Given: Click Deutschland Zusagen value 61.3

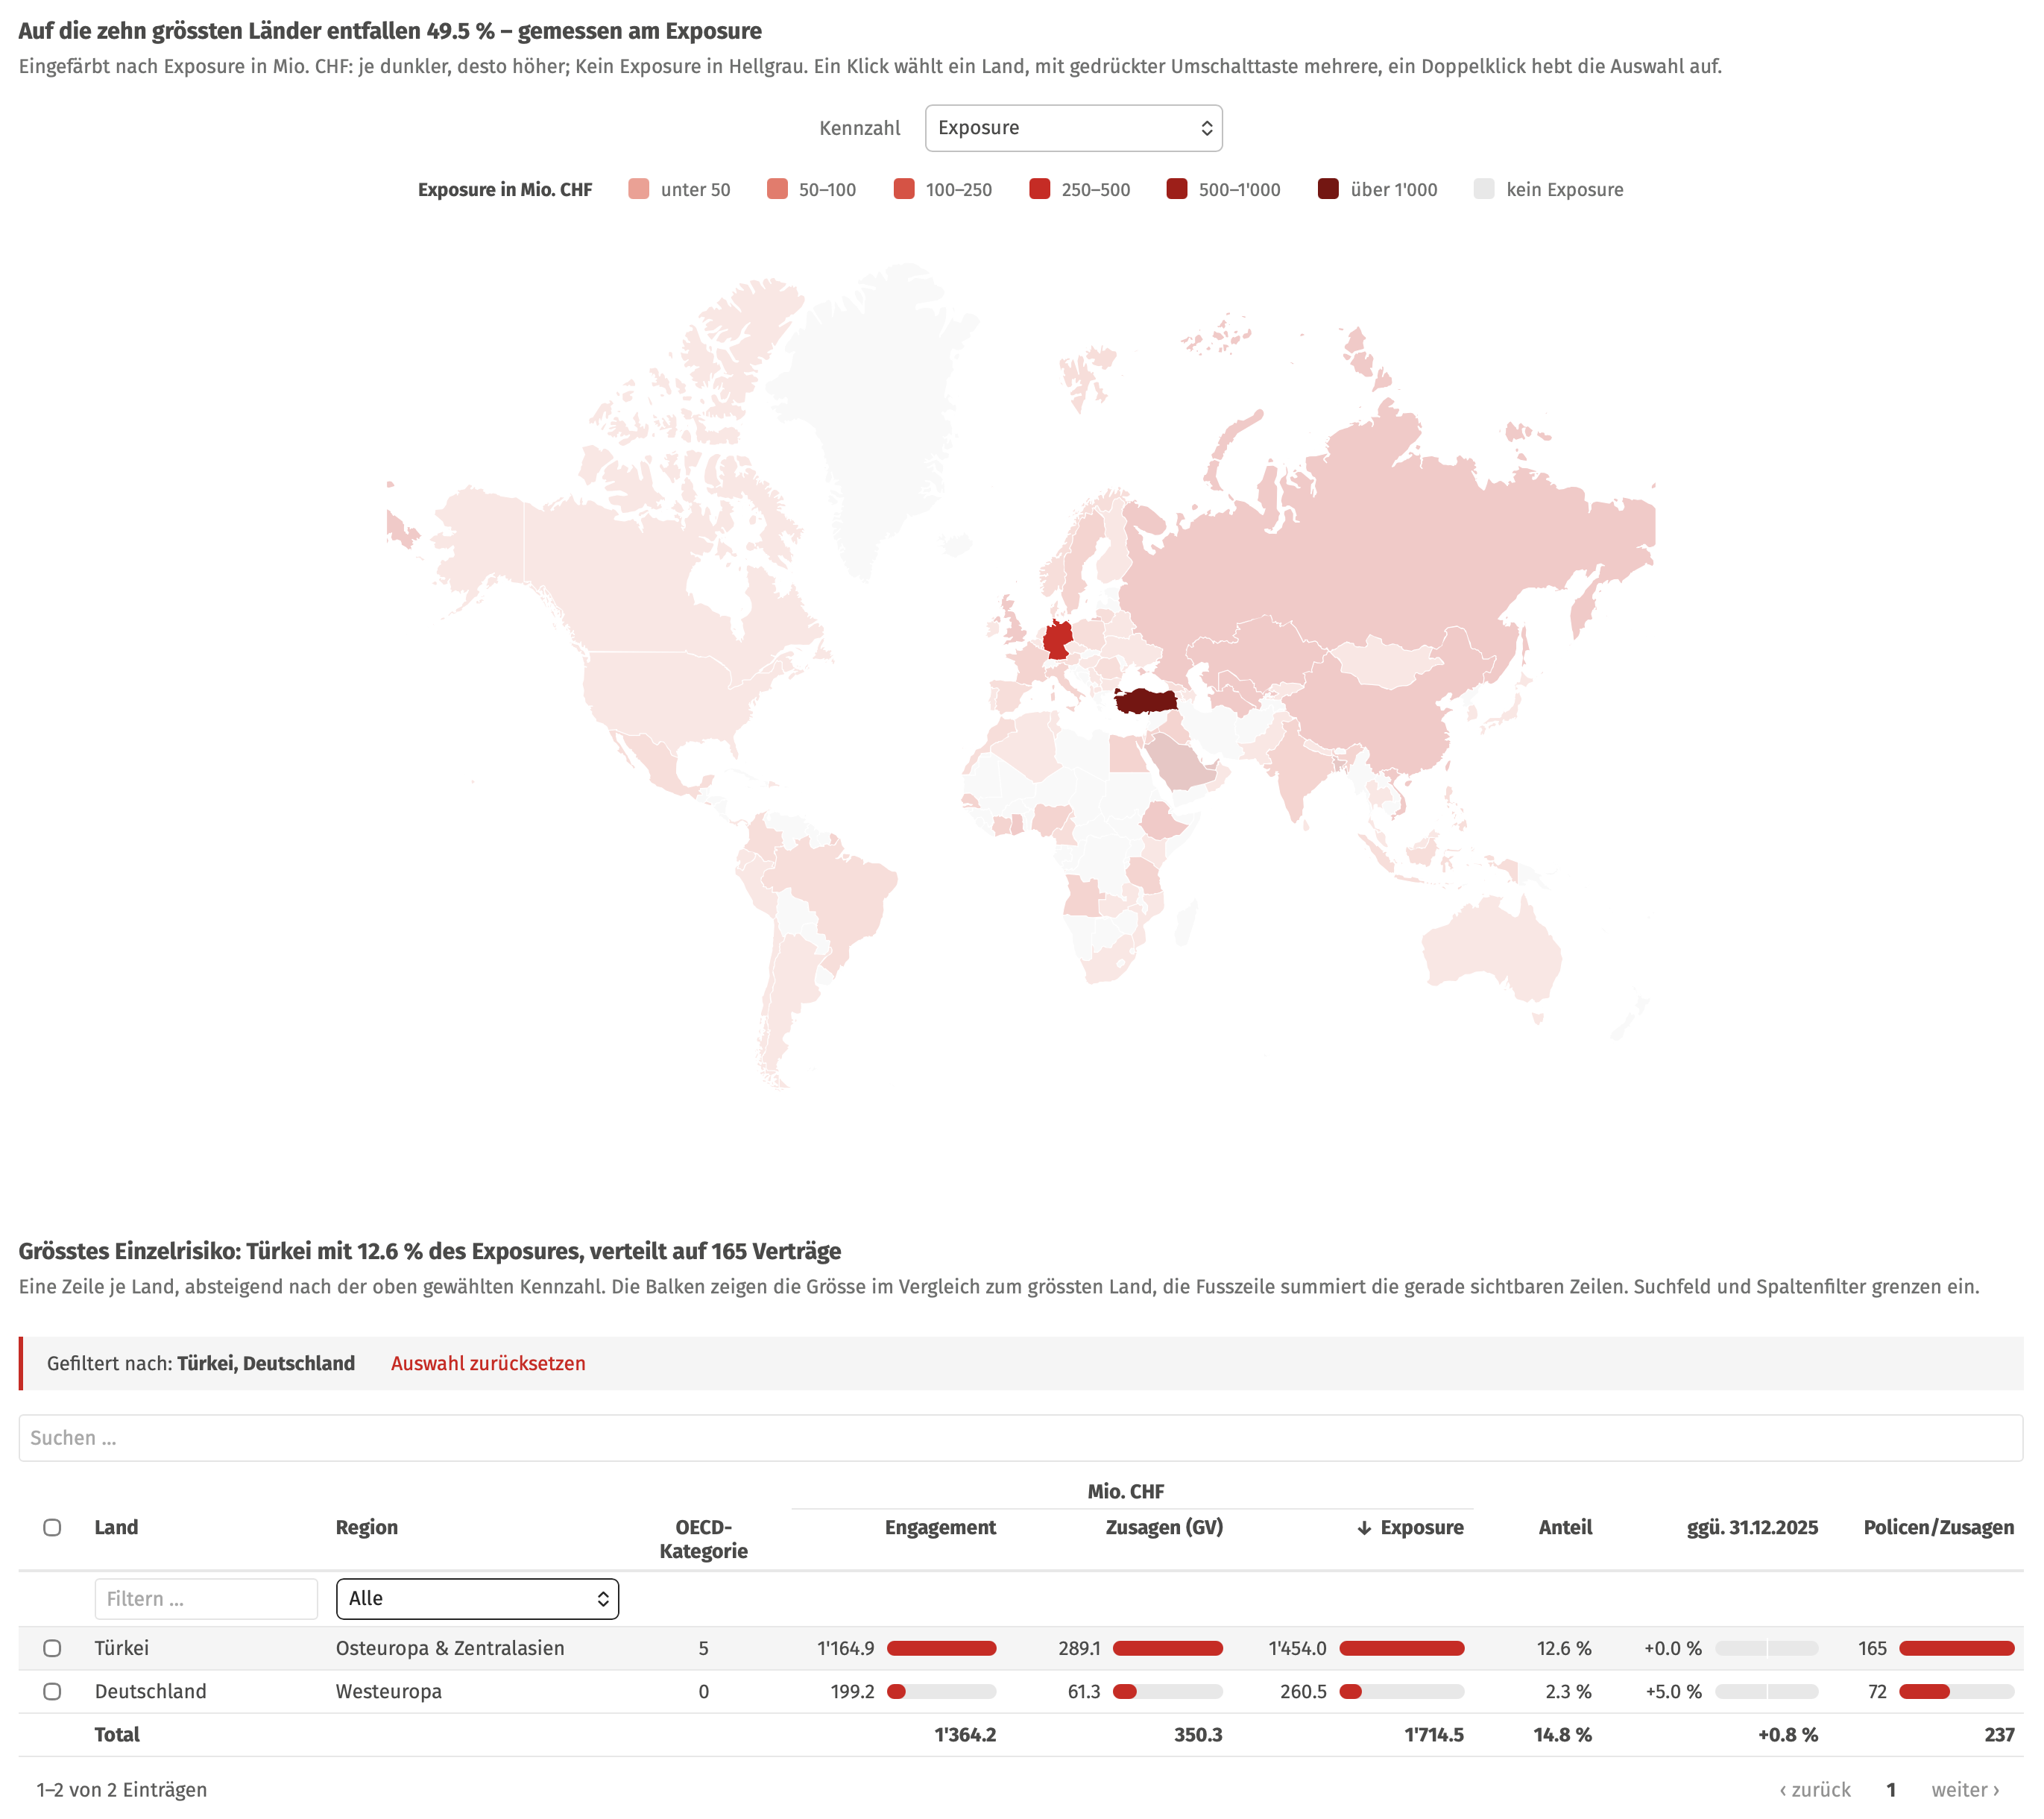Looking at the screenshot, I should click(1083, 1691).
